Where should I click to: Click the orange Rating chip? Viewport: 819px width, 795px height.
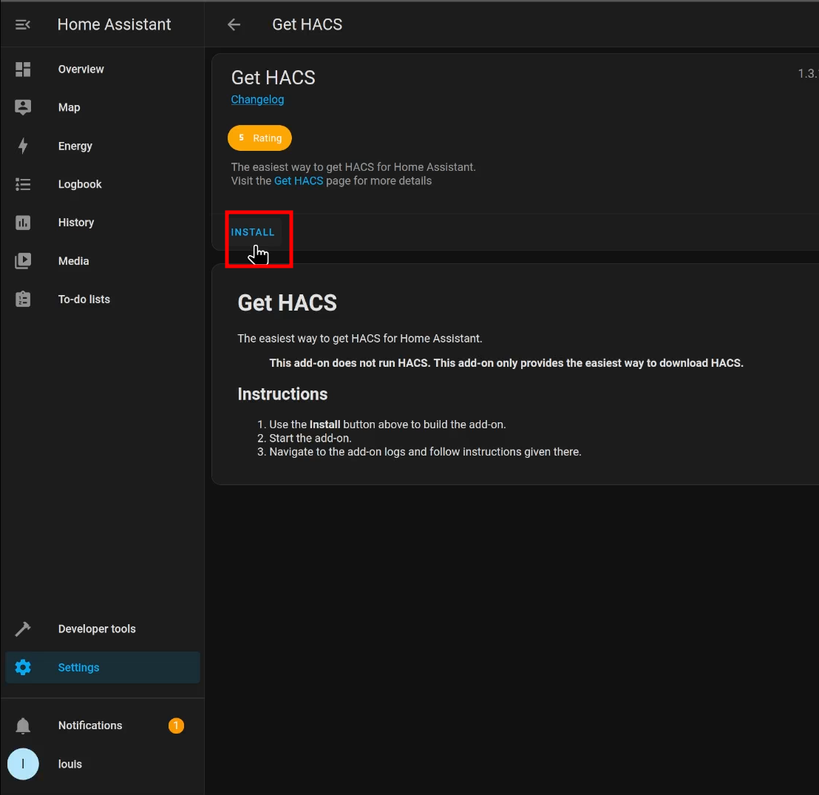click(259, 138)
